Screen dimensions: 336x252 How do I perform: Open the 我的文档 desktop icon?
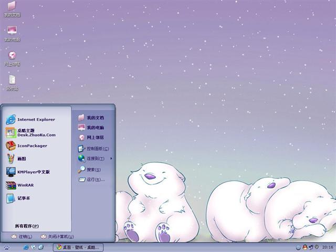point(12,9)
